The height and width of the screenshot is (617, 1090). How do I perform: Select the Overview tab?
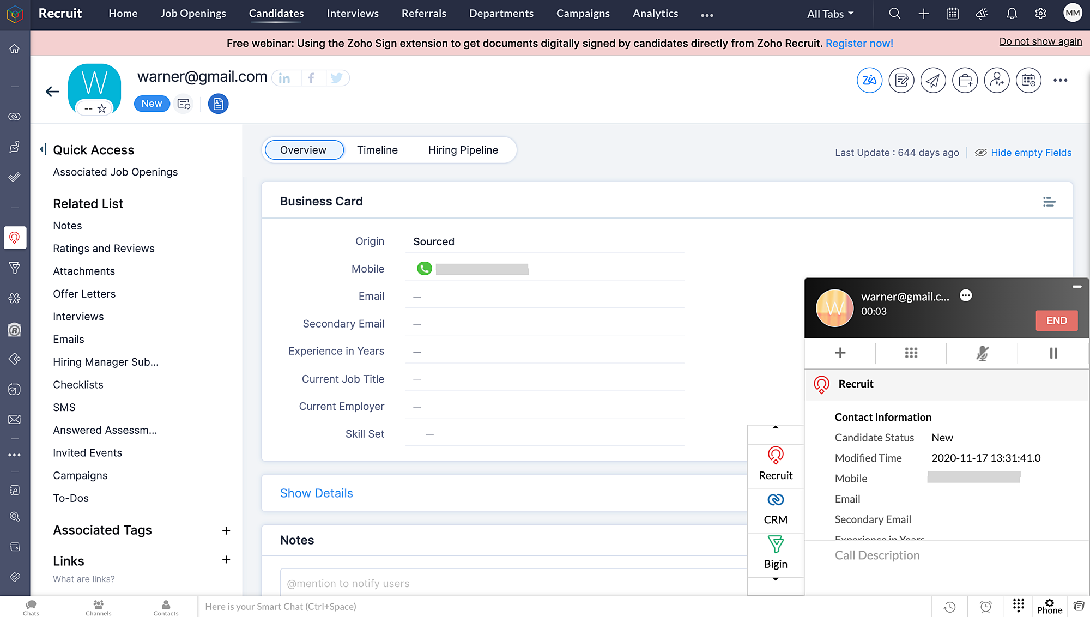point(304,150)
